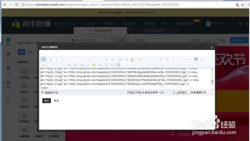Expand the 恢复编辑历史 dropdown
This screenshot has height=141, width=250.
pos(200,92)
